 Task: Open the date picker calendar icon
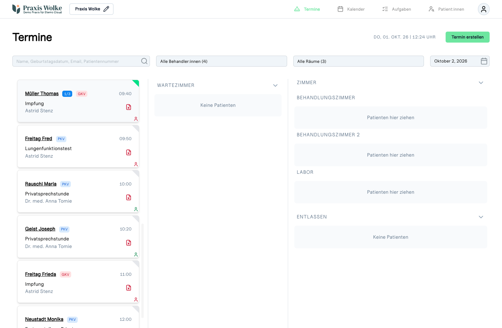(484, 61)
